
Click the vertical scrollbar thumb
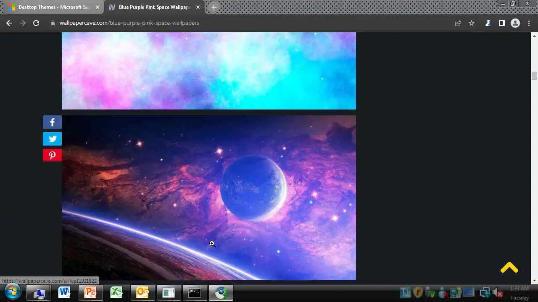(534, 76)
